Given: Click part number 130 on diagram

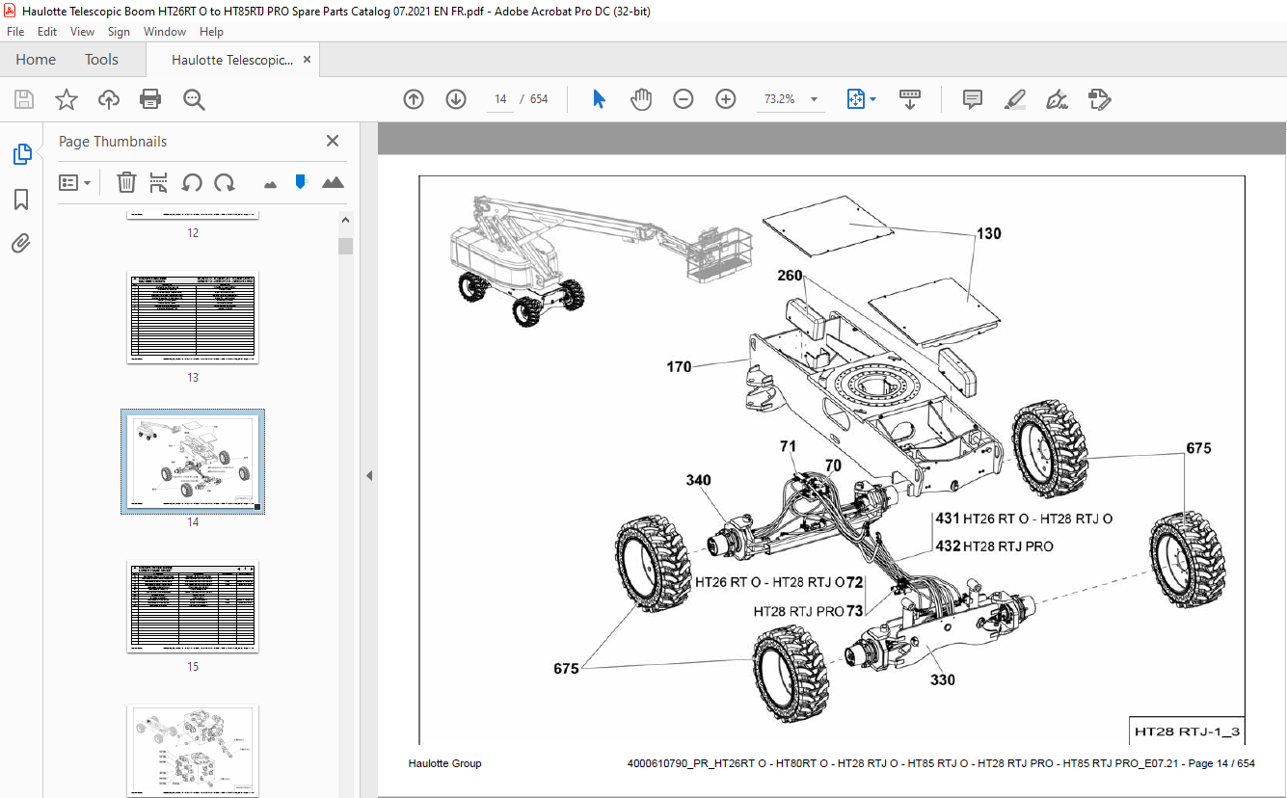Looking at the screenshot, I should (x=988, y=233).
